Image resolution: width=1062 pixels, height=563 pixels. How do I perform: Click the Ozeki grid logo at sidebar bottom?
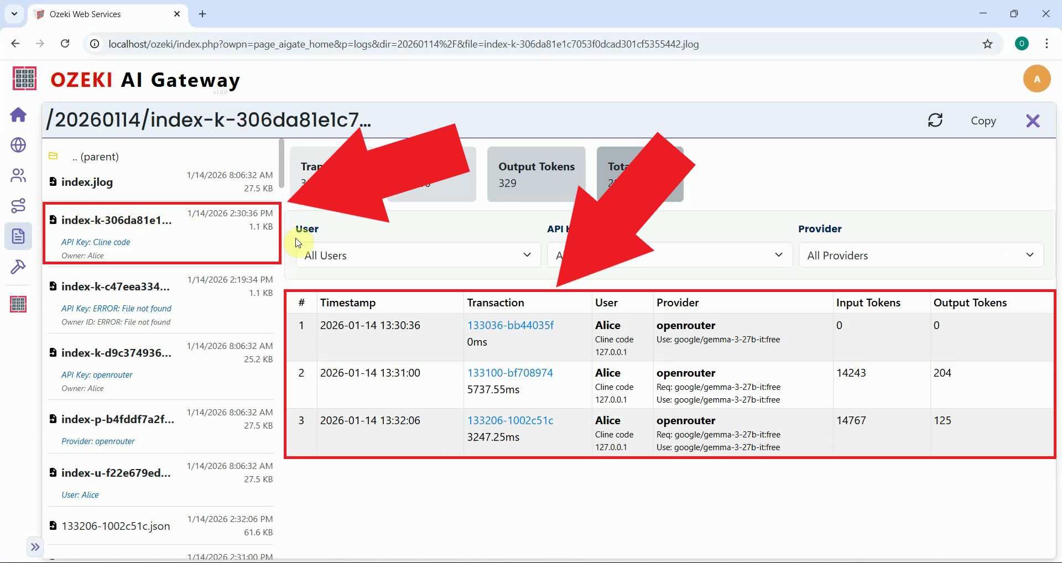click(x=18, y=304)
